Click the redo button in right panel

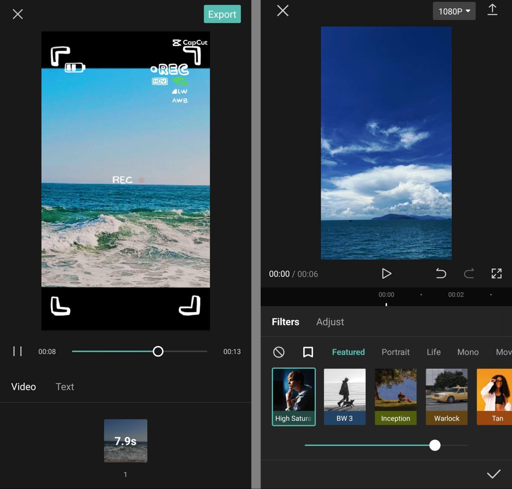click(468, 273)
